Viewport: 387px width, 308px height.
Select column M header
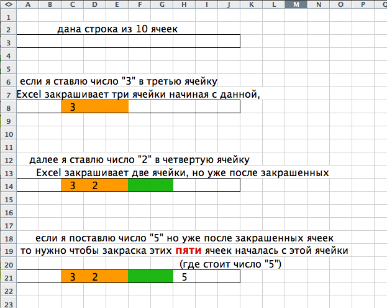296,5
